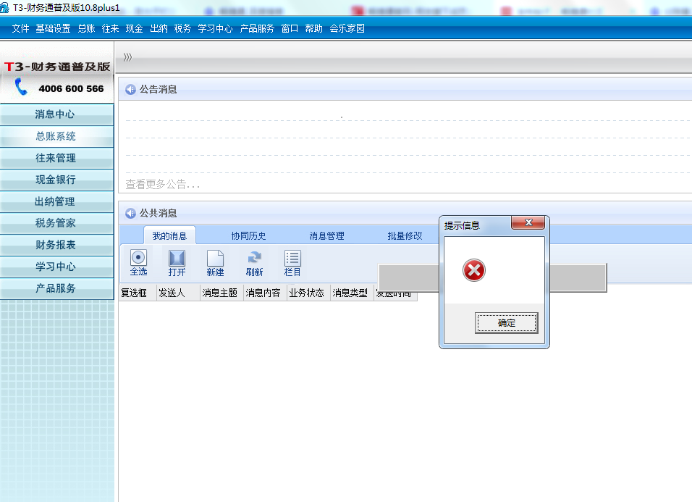
Task: Open the 文件 menu
Action: click(20, 29)
